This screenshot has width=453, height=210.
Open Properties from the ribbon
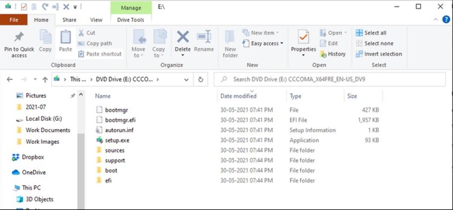[x=303, y=37]
